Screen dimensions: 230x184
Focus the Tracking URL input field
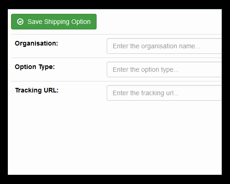[x=164, y=93]
